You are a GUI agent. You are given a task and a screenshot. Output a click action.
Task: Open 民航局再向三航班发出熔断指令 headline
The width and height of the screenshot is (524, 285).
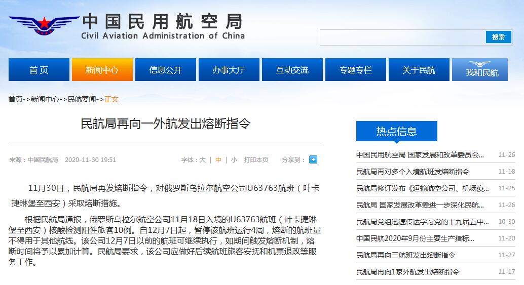pyautogui.click(x=405, y=255)
